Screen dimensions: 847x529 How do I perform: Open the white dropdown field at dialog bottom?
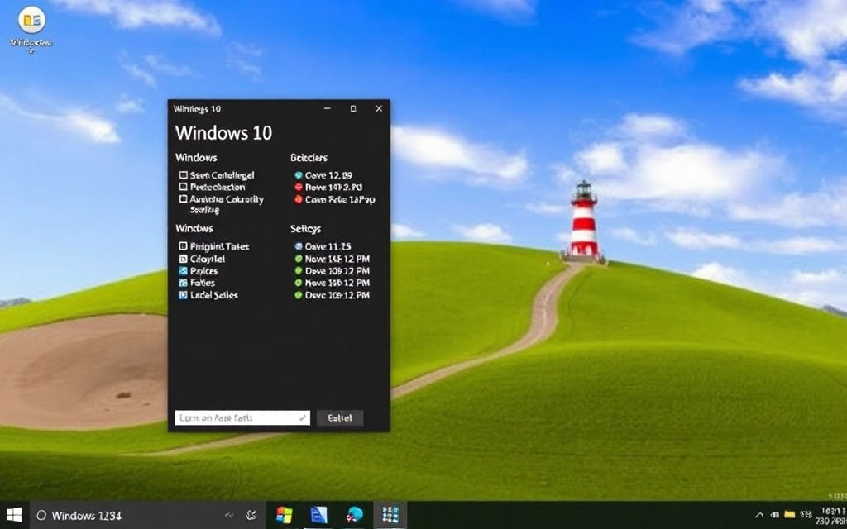pos(242,417)
